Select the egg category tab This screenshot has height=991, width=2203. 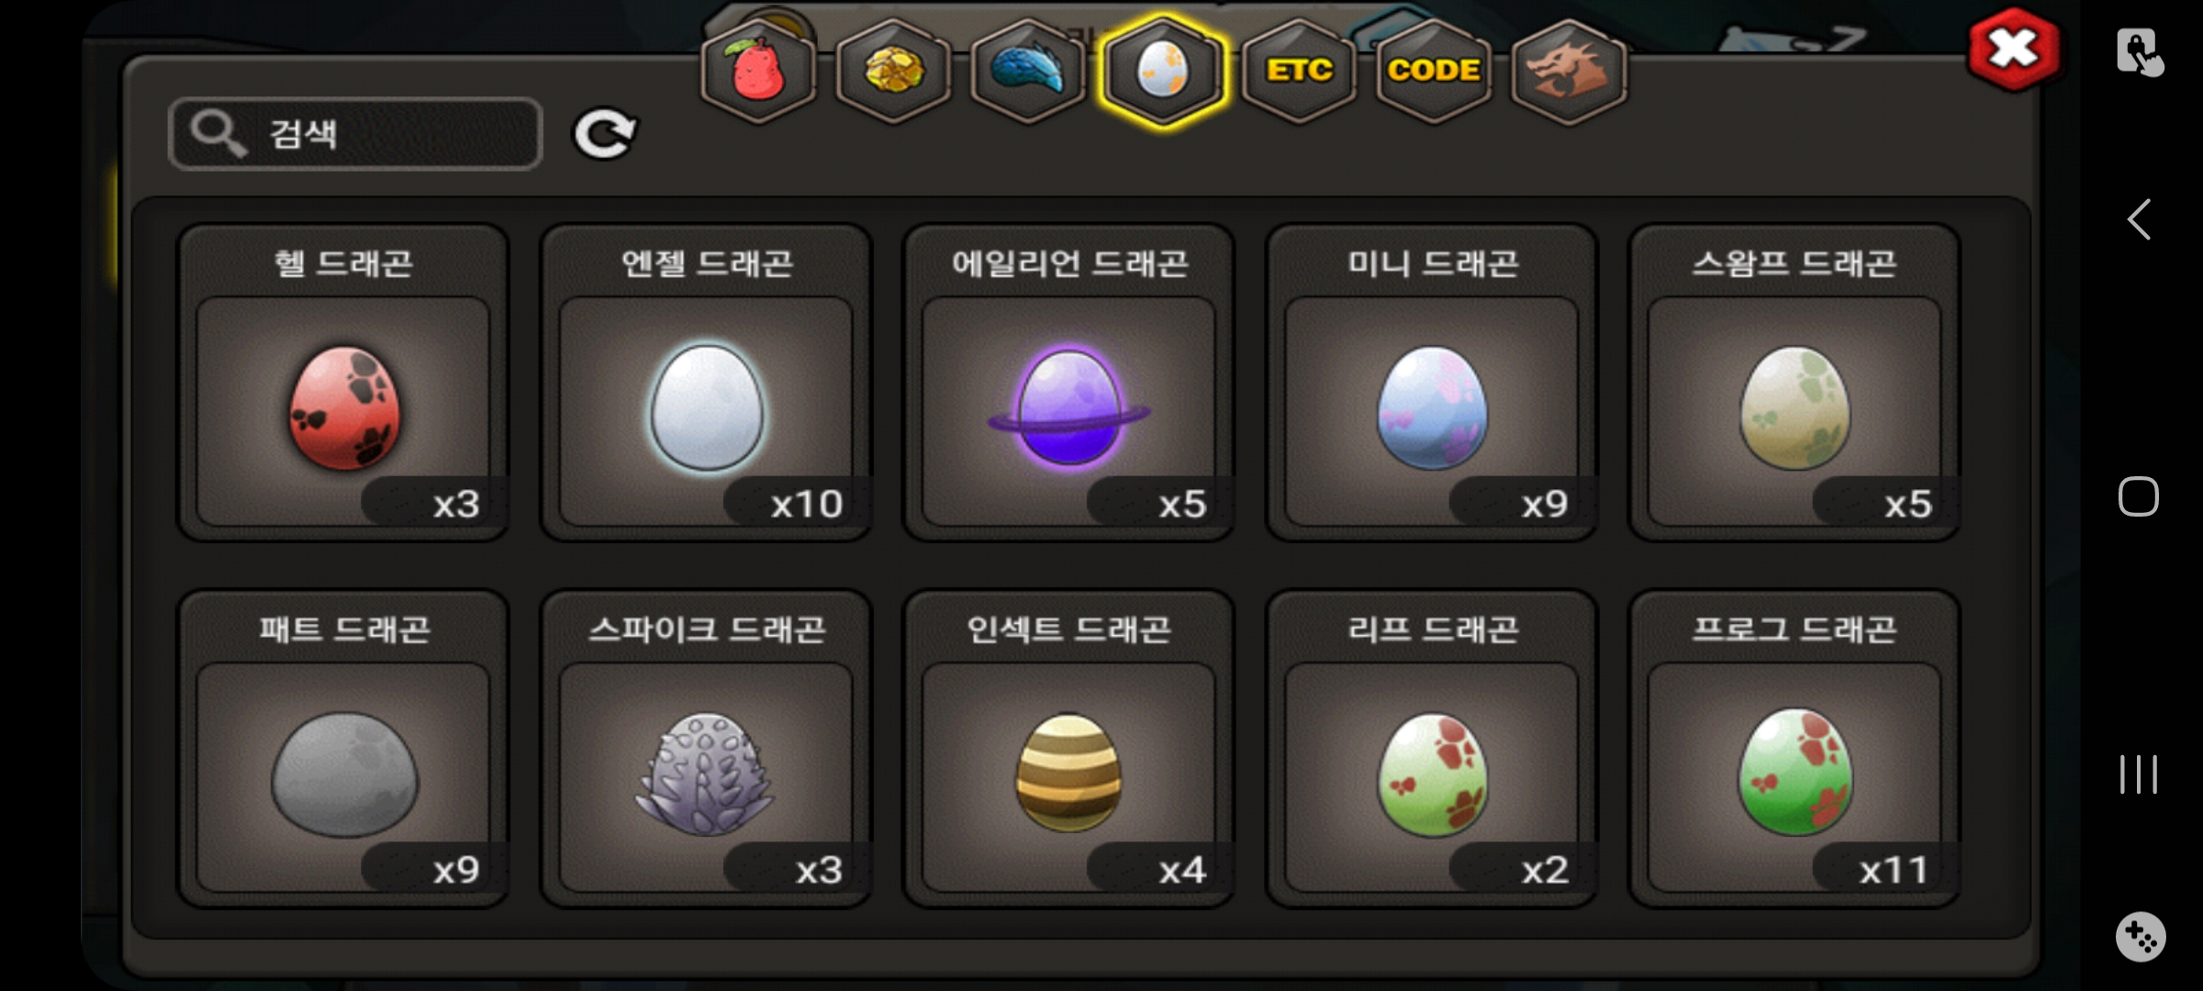pyautogui.click(x=1163, y=71)
